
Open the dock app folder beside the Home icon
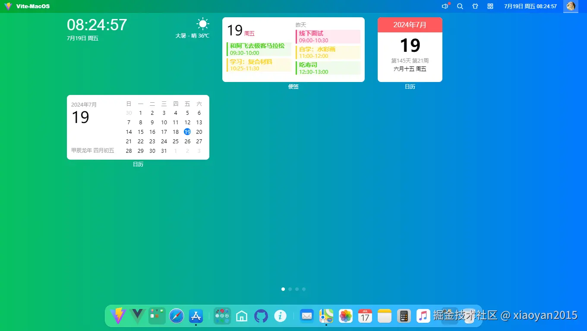[x=222, y=316]
